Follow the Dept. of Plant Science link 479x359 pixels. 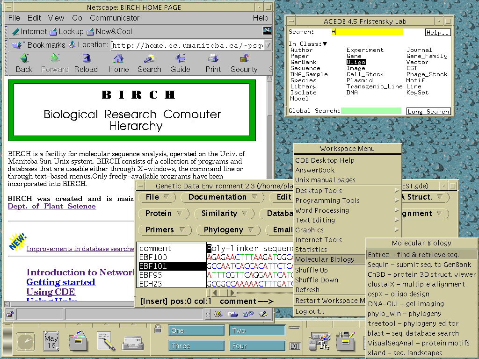[51, 206]
